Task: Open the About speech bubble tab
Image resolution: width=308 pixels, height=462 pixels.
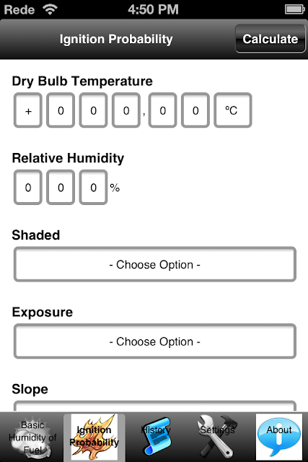Action: pyautogui.click(x=279, y=437)
